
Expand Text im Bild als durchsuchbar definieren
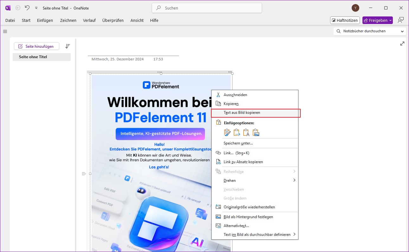255,235
